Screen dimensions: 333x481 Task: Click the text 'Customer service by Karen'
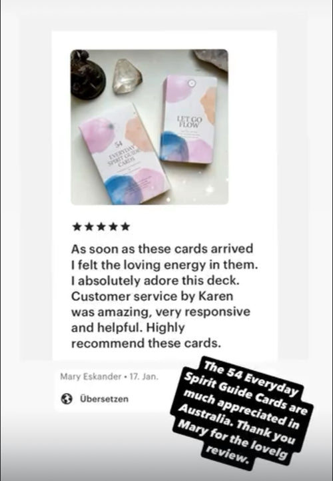(x=153, y=296)
